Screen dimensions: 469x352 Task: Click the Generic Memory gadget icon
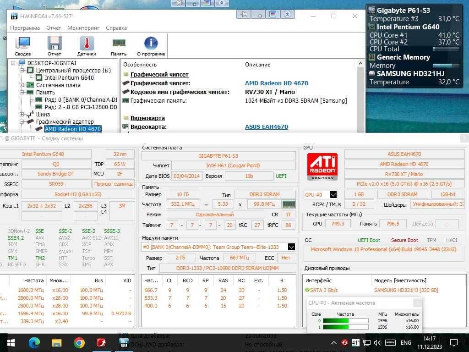point(372,57)
